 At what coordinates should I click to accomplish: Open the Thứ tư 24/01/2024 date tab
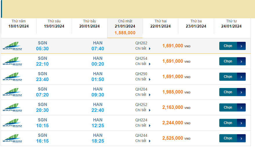coord(231,24)
